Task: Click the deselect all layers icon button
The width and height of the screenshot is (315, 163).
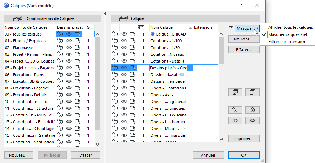Action: point(252,92)
